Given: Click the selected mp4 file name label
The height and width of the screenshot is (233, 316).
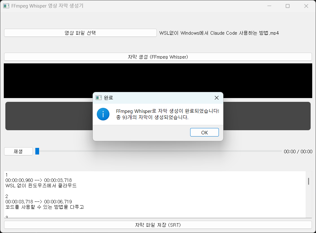Looking at the screenshot, I should [x=219, y=33].
